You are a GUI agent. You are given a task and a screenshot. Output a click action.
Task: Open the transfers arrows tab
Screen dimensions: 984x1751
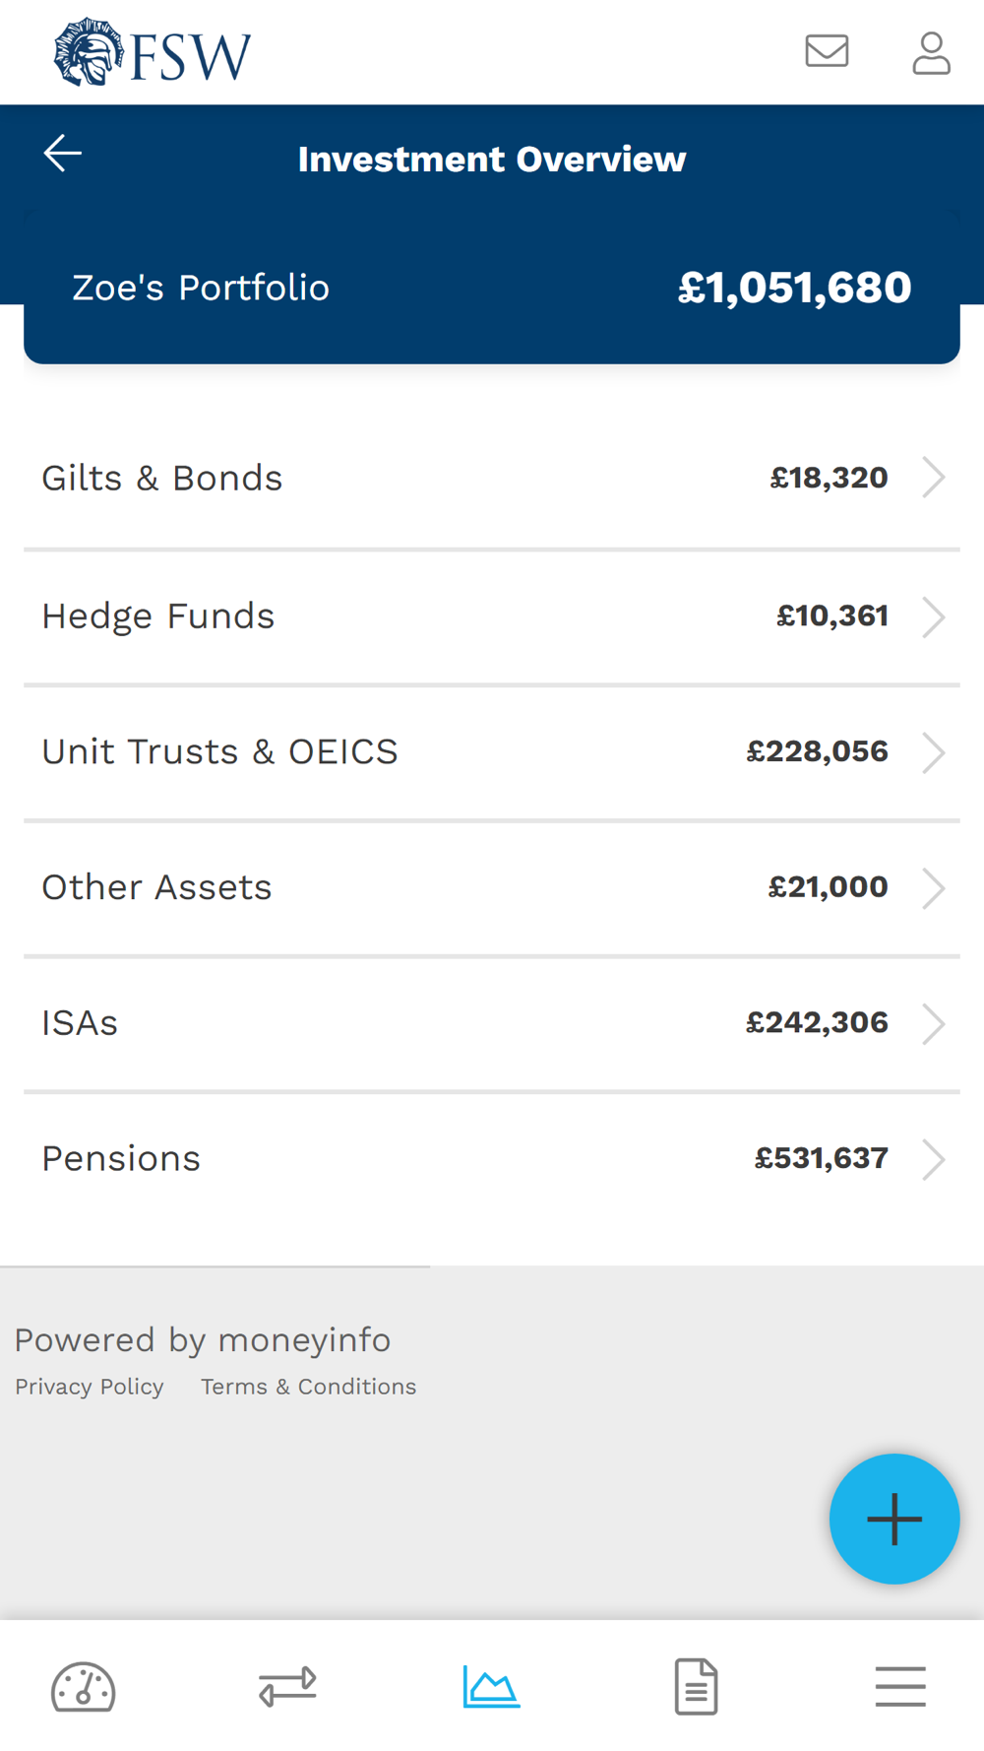(x=287, y=1686)
